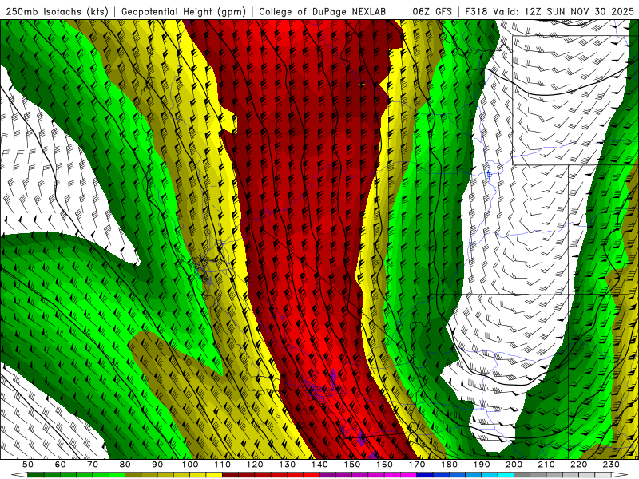Click the cyan swatch just before 200
This screenshot has height=479, width=639.
pos(506,474)
